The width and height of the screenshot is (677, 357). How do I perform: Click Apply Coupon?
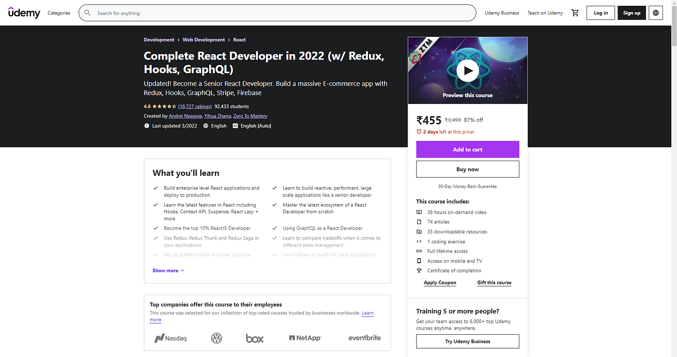(x=440, y=283)
